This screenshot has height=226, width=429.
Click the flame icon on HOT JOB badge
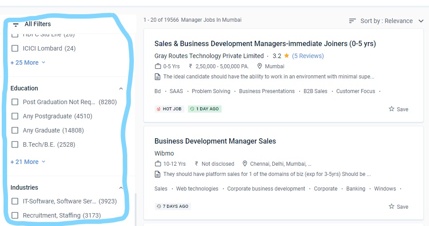tap(158, 109)
